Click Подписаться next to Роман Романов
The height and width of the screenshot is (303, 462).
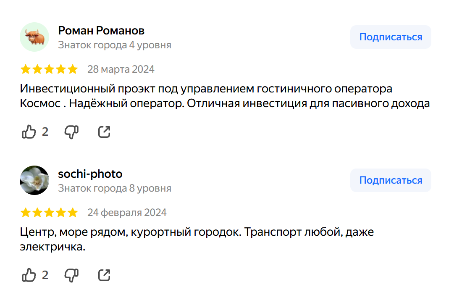(390, 37)
